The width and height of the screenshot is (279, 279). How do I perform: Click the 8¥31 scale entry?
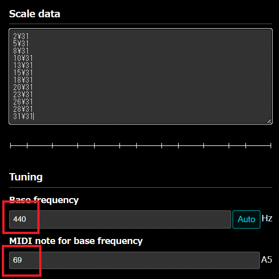[21, 50]
